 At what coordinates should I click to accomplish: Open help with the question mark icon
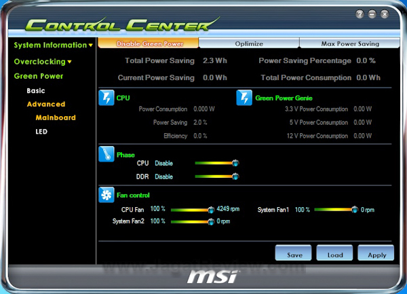[360, 14]
